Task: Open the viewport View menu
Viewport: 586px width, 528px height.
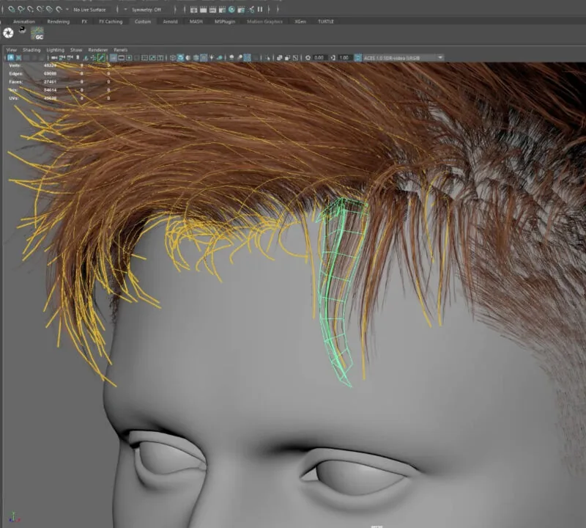Action: point(11,50)
